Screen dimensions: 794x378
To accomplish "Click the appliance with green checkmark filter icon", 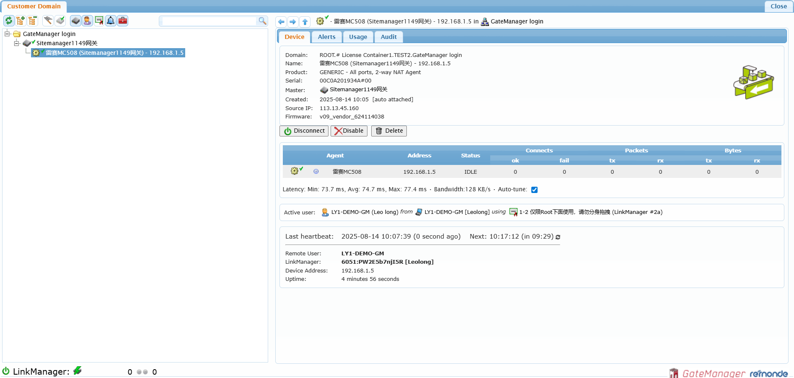I will click(60, 21).
